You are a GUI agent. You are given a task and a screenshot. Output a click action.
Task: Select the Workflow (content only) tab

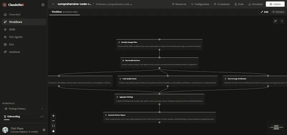click(65, 12)
